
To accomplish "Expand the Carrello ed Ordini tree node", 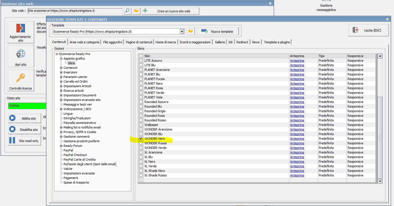I will point(61,81).
